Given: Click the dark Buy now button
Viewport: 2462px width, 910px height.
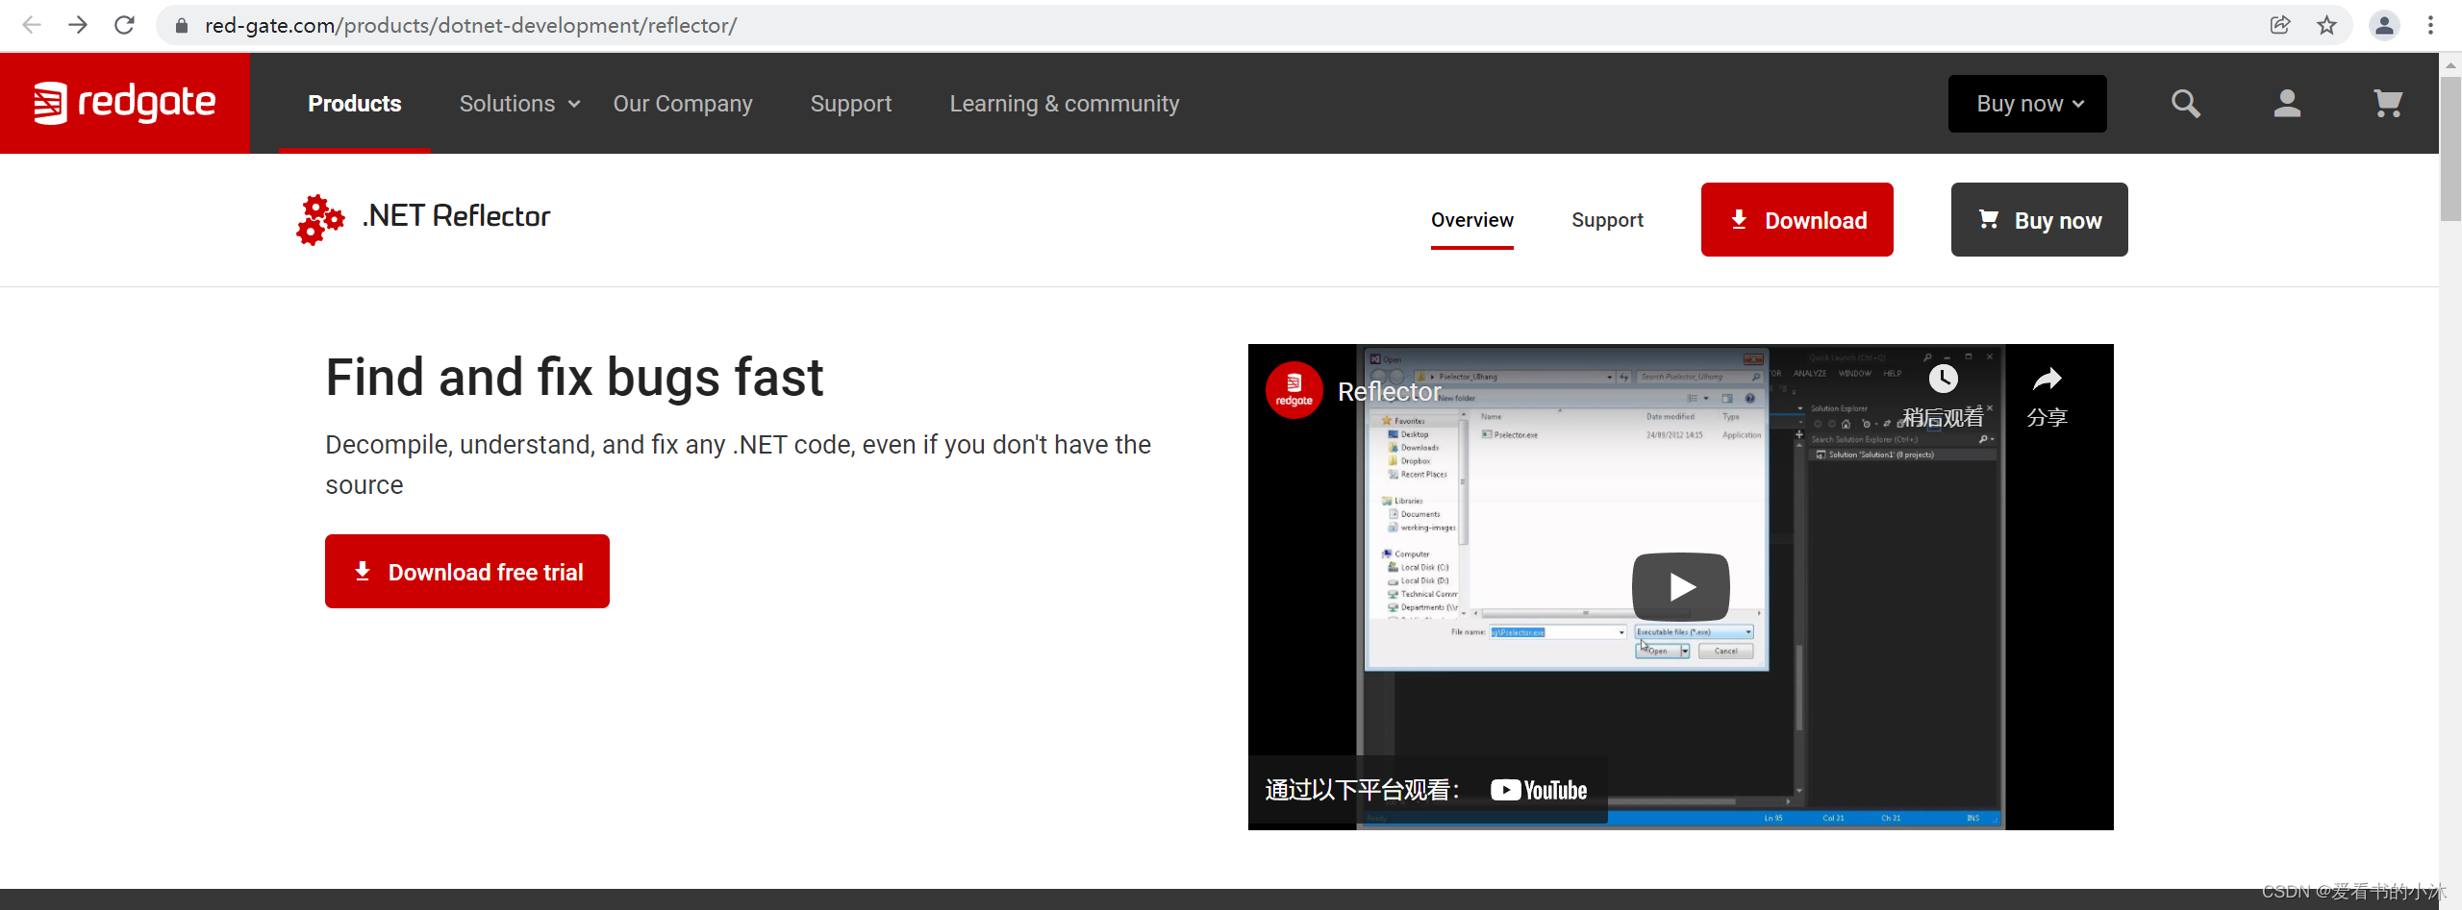Looking at the screenshot, I should click(2039, 220).
